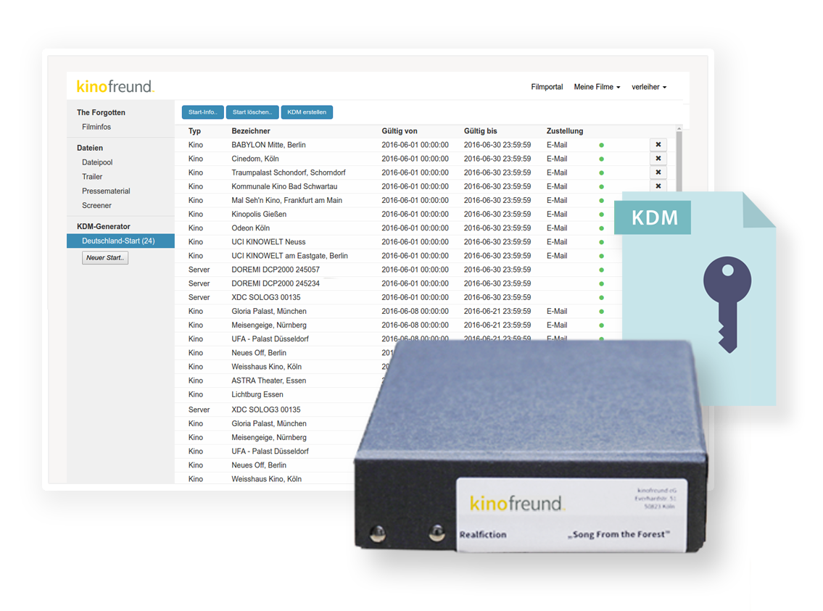Screen dimensions: 823x611
Task: Click the Gültig bis column header
Action: (480, 131)
